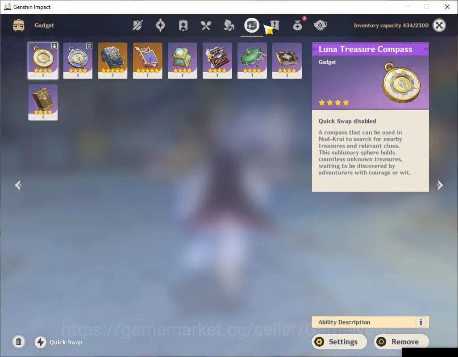This screenshot has height=357, width=458.
Task: Click the Inventory capacity 434/2300 text
Action: coord(391,25)
